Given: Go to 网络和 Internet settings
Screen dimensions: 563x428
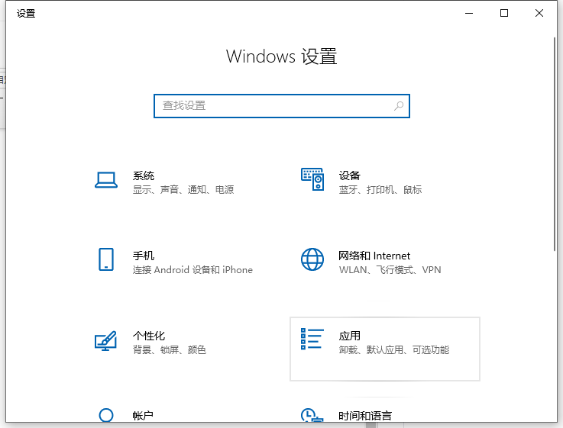Looking at the screenshot, I should tap(374, 256).
